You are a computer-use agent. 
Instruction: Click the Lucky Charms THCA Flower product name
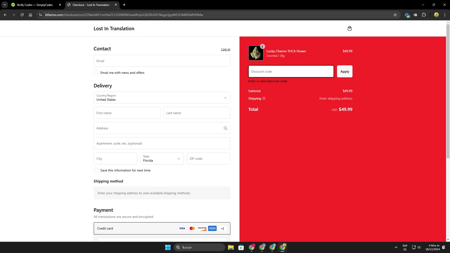click(286, 51)
